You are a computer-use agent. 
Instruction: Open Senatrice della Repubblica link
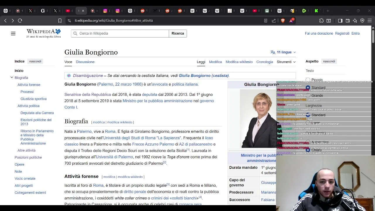click(x=88, y=94)
